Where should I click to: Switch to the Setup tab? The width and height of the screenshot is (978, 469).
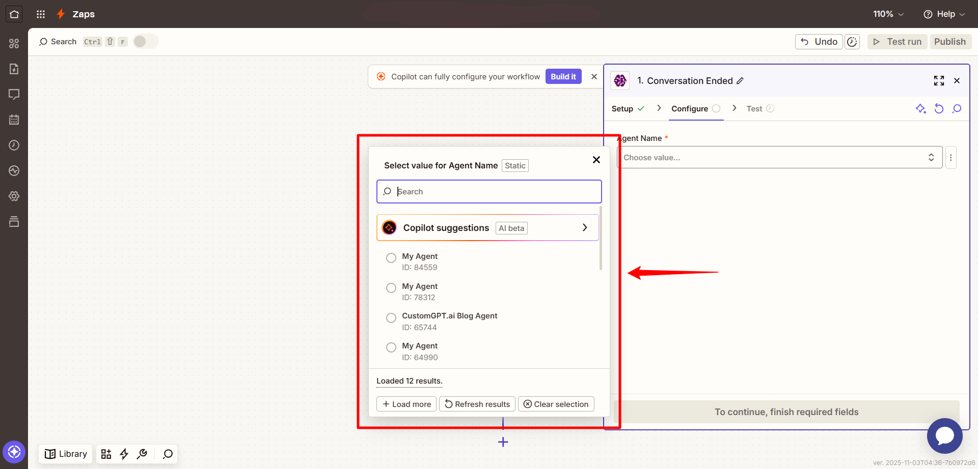628,108
